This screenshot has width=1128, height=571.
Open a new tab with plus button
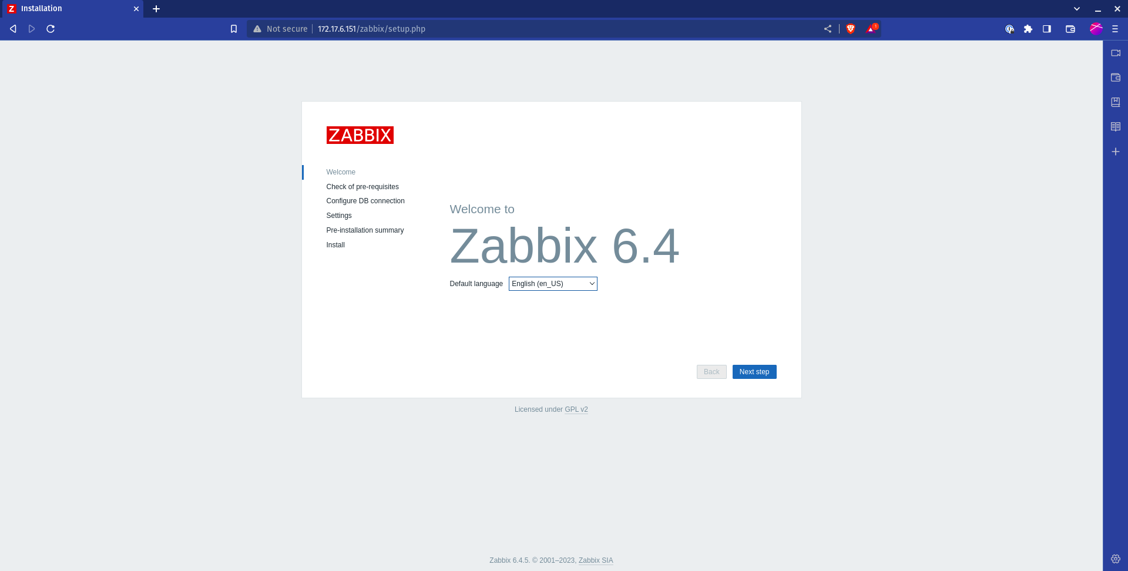pos(156,9)
